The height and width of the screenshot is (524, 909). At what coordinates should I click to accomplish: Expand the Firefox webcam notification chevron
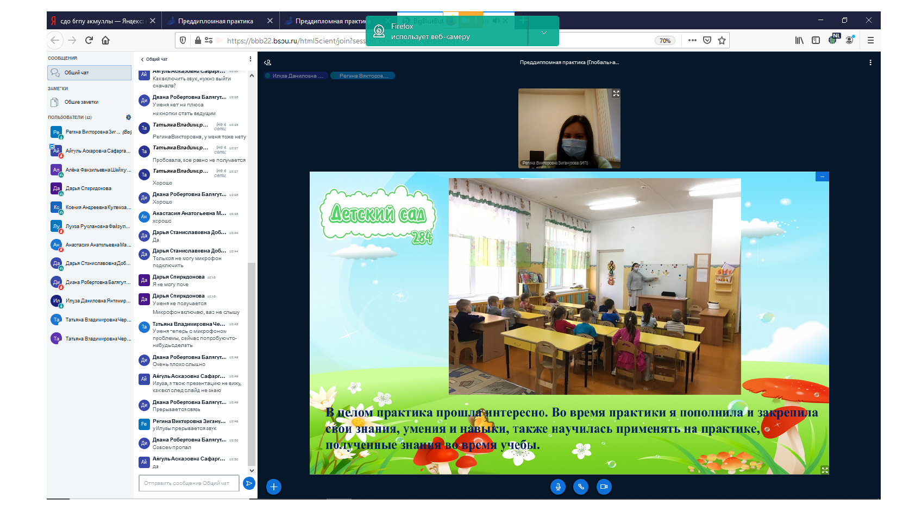(544, 33)
